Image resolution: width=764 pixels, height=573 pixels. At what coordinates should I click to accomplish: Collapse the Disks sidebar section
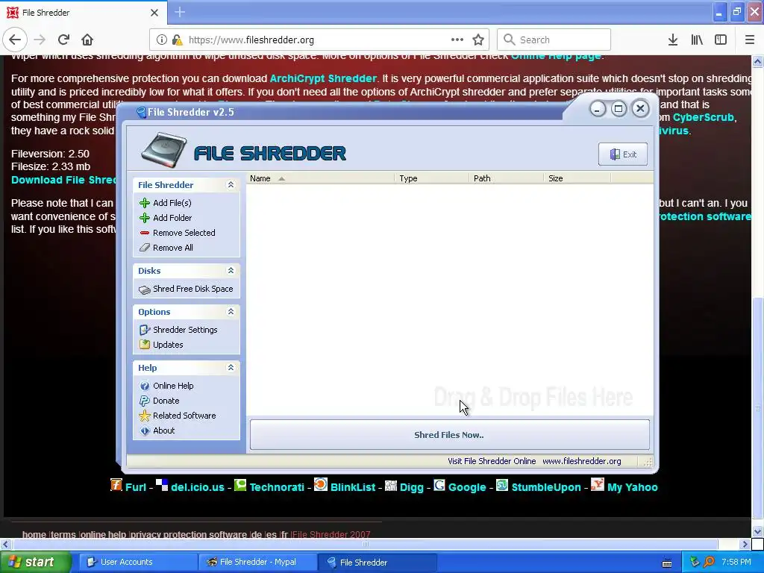click(231, 270)
